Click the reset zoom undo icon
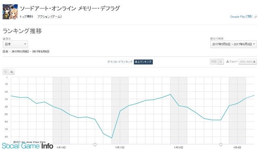 [x=5, y=72]
